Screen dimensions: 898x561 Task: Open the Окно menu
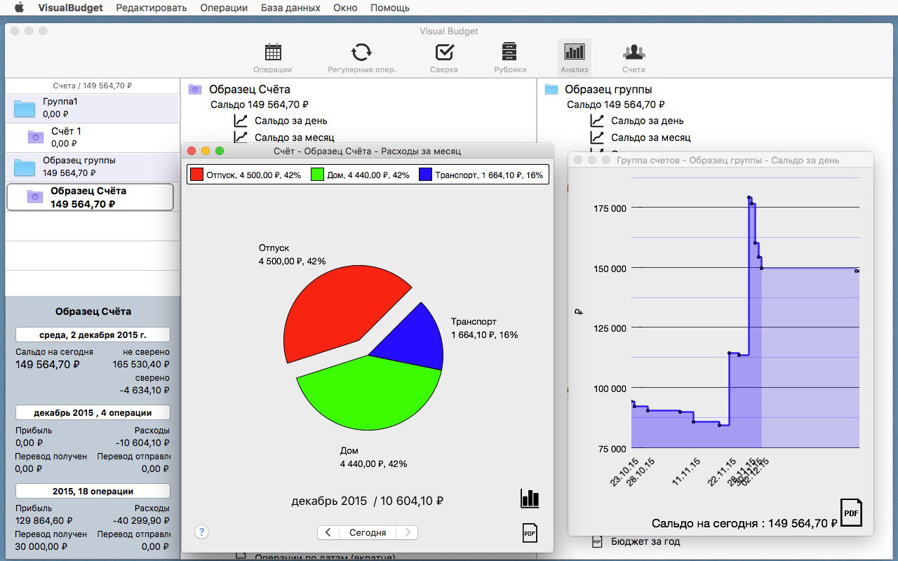[345, 8]
